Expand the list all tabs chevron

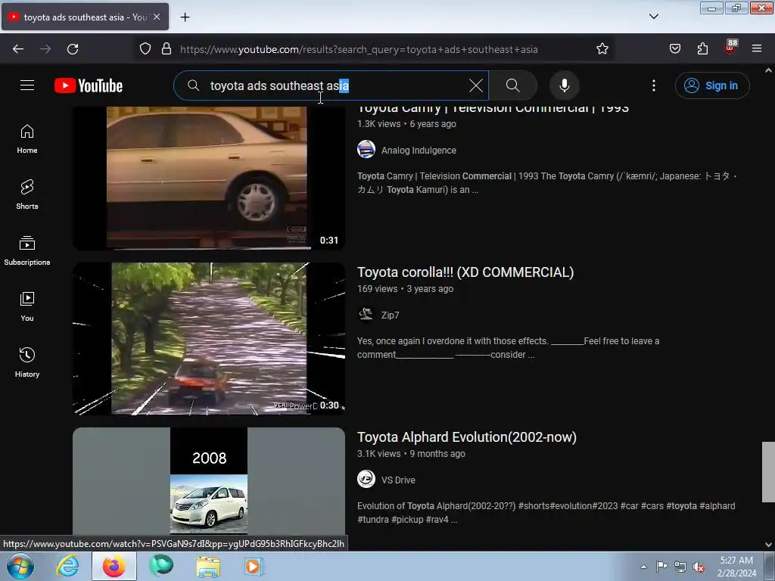point(653,17)
